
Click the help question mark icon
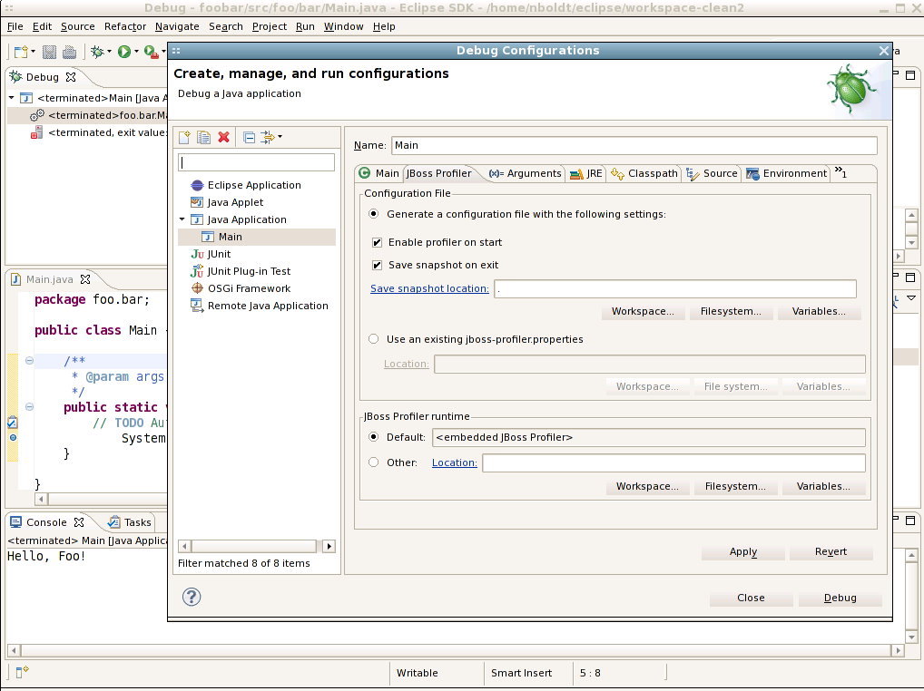192,597
